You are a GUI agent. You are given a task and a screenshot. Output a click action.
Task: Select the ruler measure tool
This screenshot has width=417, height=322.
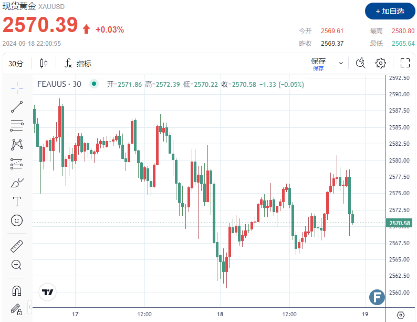[17, 246]
